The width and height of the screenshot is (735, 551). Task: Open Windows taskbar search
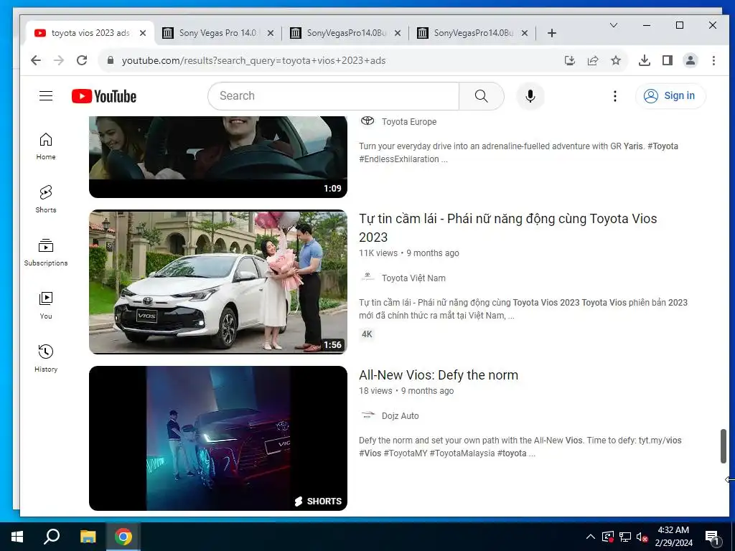52,537
